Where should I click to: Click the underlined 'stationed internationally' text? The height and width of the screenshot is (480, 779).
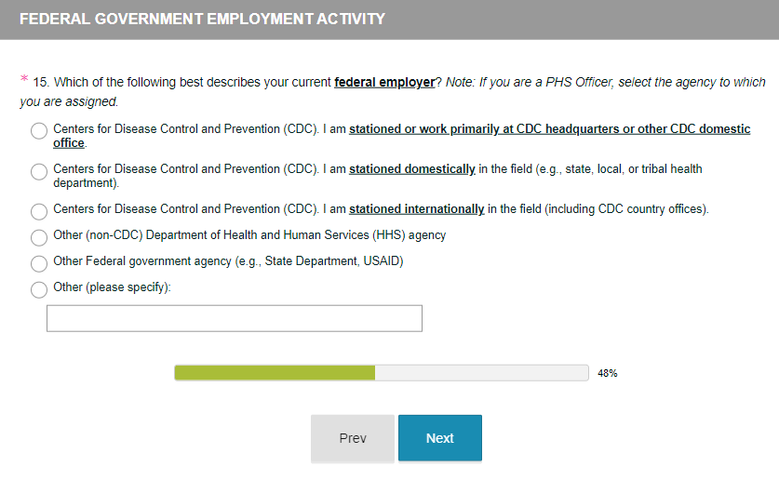tap(416, 209)
